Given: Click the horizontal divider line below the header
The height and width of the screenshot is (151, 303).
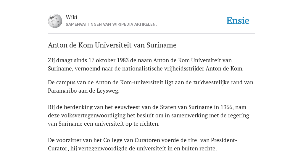Looking at the screenshot, I should click(151, 34).
